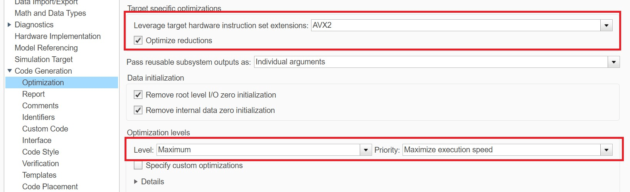Screen dimensions: 630x192
Task: Uncheck Remove internal data zero initialization
Action: tap(138, 110)
